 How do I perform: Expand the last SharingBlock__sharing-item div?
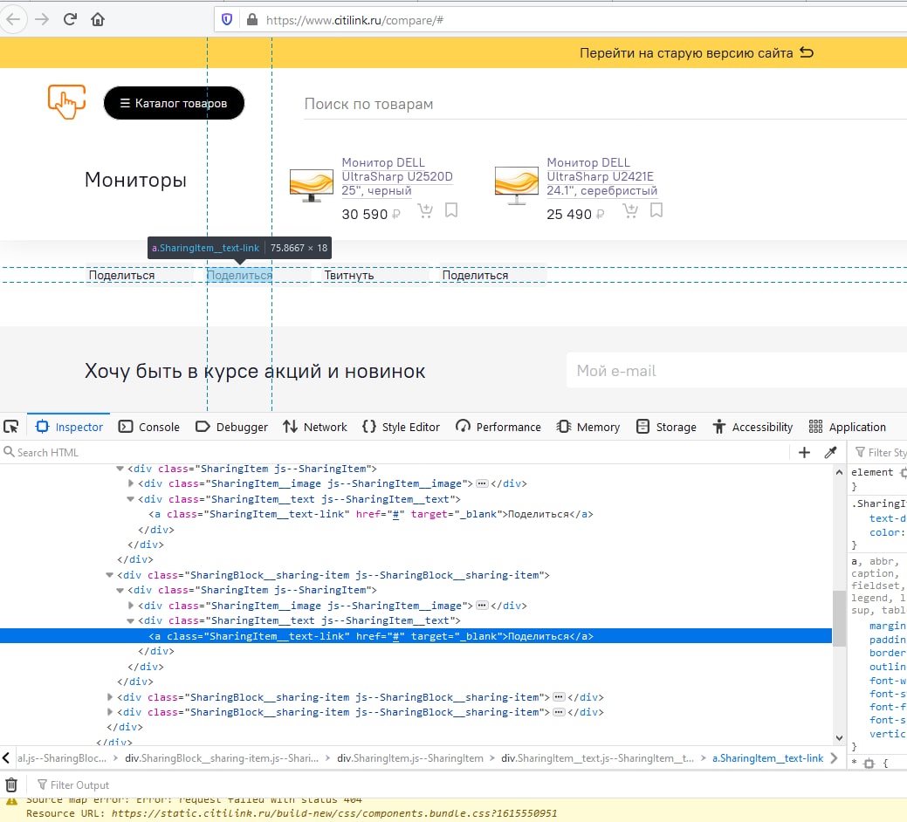[x=109, y=712]
